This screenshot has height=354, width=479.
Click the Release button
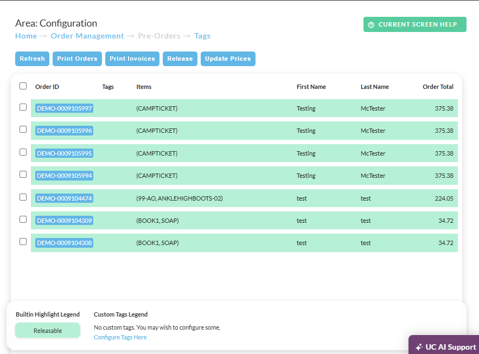(x=180, y=59)
